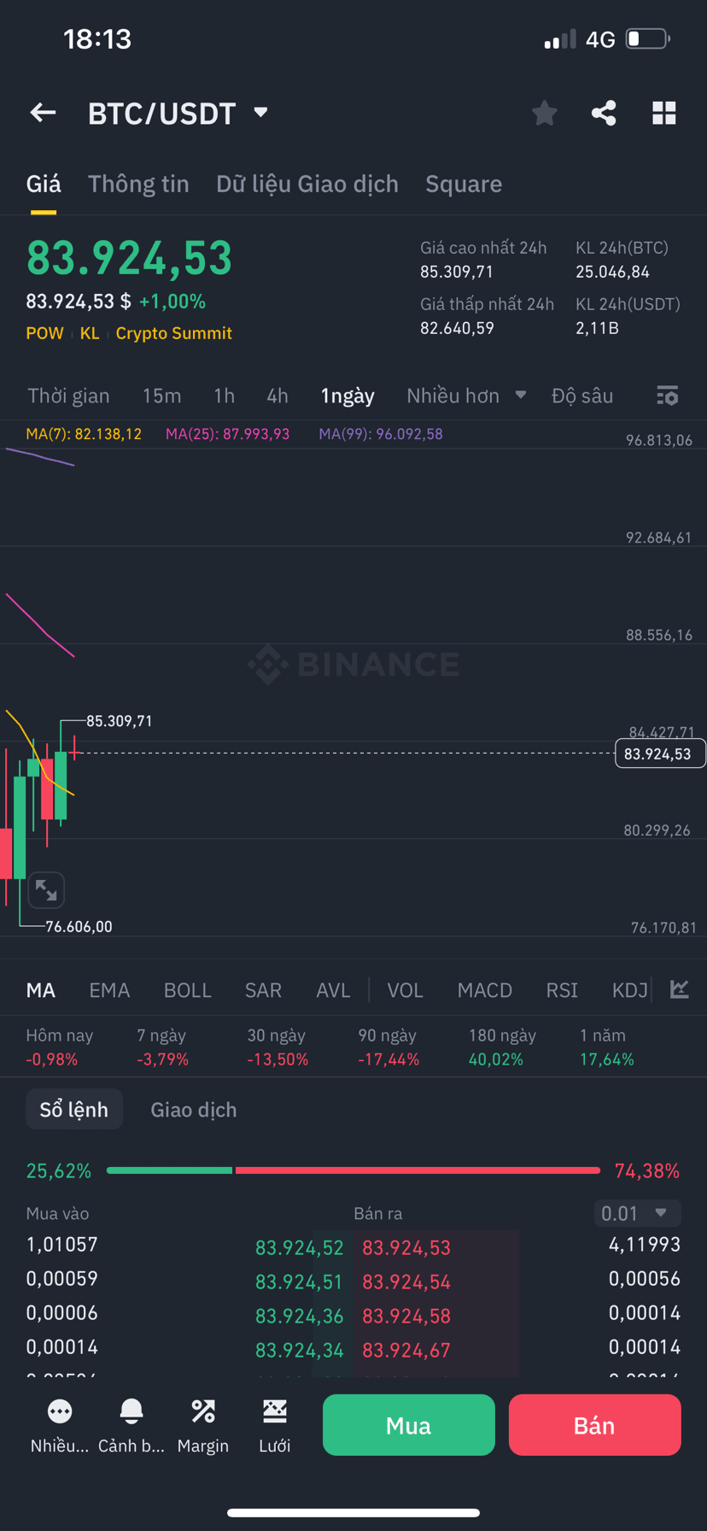Toggle the SAR indicator
The width and height of the screenshot is (707, 1531).
[263, 990]
